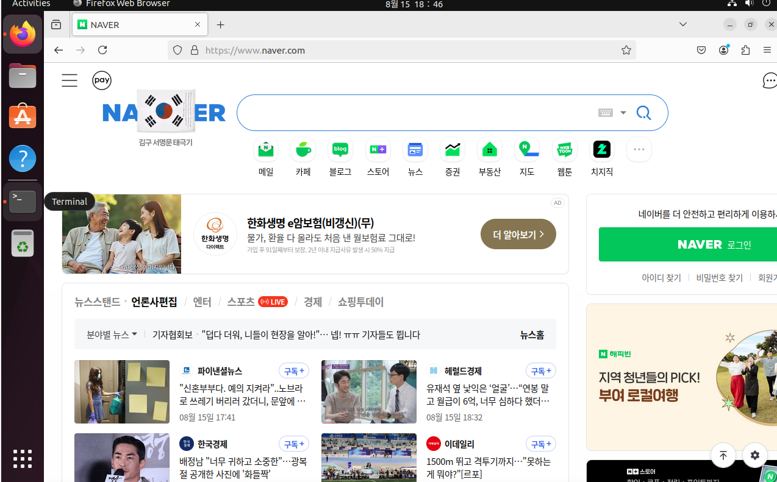Open Help from the Ubuntu dock
Viewport: 777px width, 482px height.
tap(23, 159)
